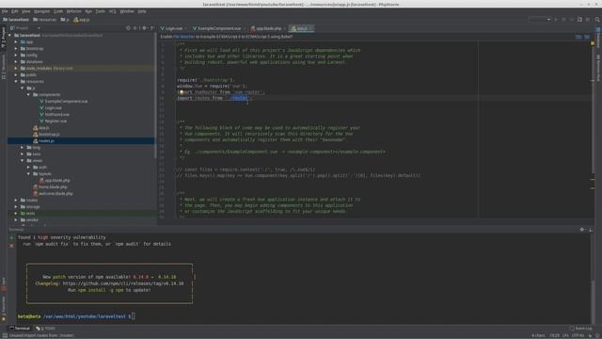Expand the node_modules folder
Image resolution: width=602 pixels, height=339 pixels.
tap(16, 69)
